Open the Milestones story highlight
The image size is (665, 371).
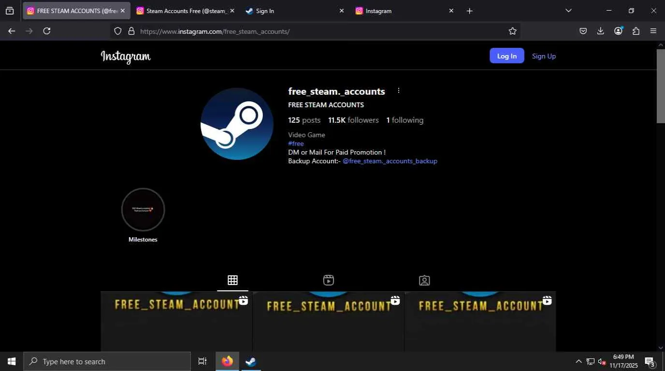pyautogui.click(x=143, y=210)
